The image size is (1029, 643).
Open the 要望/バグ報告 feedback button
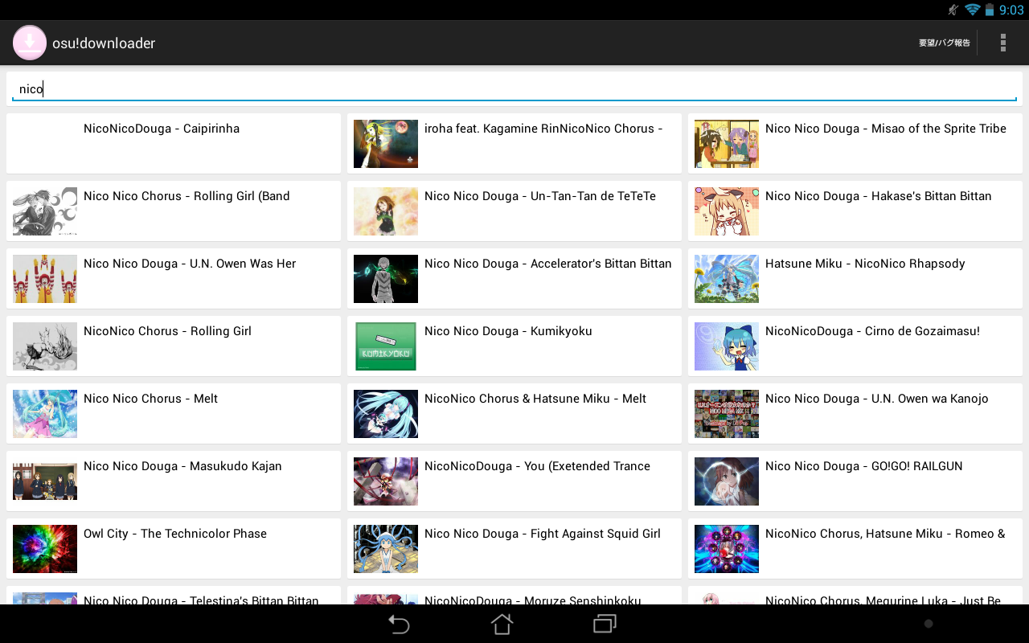945,43
